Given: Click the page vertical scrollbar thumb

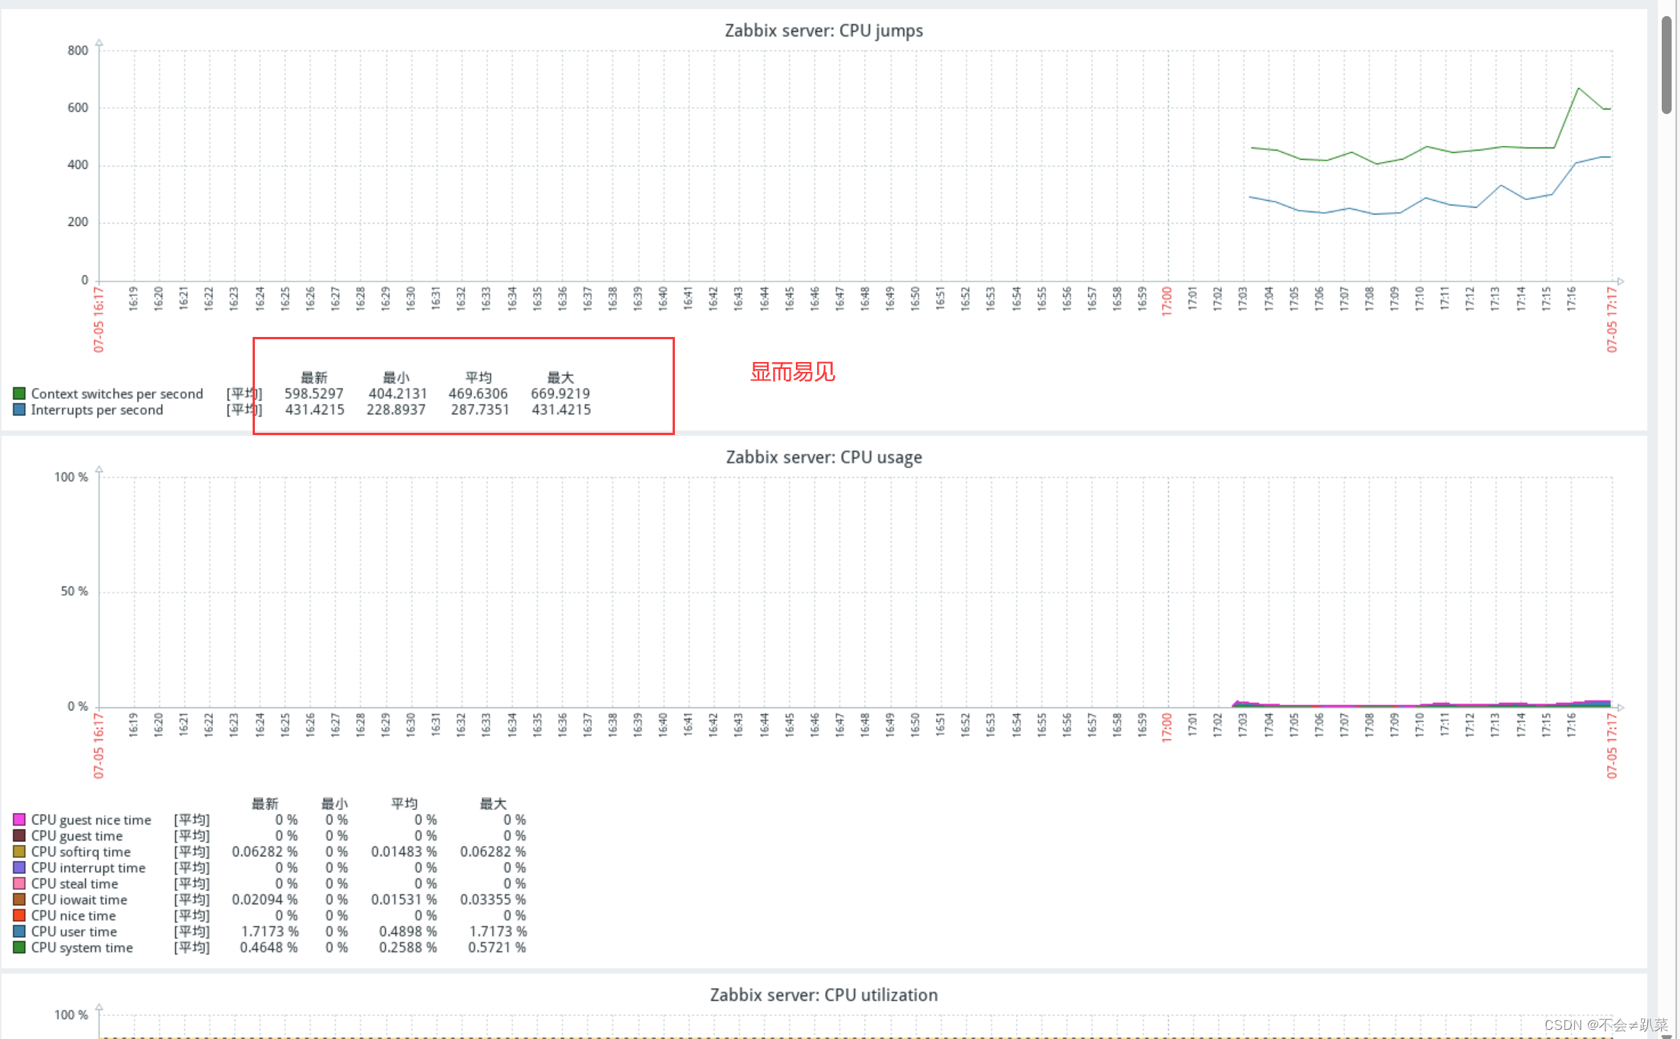Looking at the screenshot, I should [1666, 65].
